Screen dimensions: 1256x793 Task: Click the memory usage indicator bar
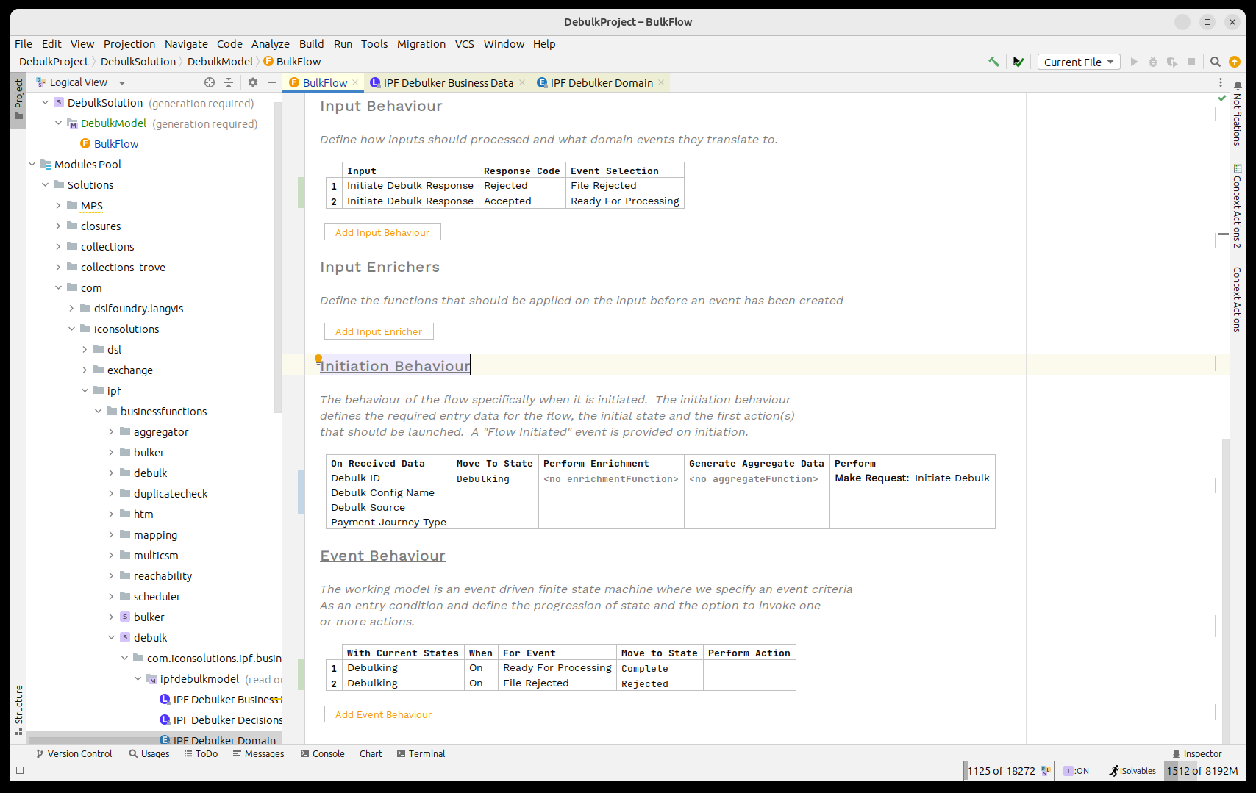[1202, 771]
